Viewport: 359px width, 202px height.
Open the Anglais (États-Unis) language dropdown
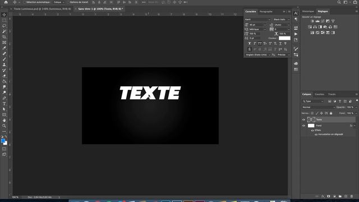coord(258,55)
